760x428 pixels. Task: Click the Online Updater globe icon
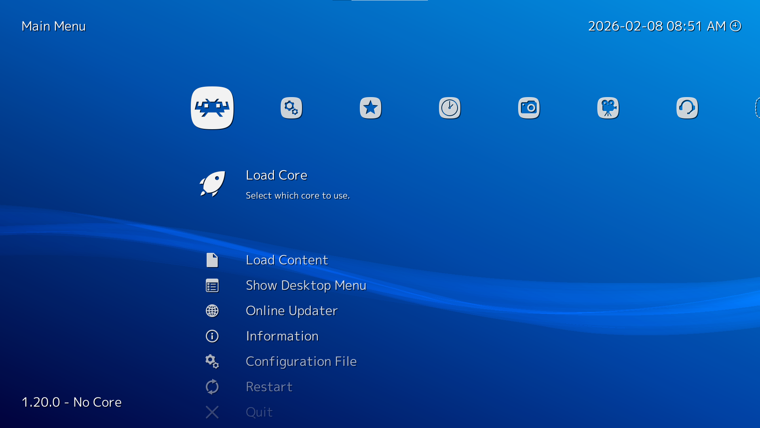212,311
